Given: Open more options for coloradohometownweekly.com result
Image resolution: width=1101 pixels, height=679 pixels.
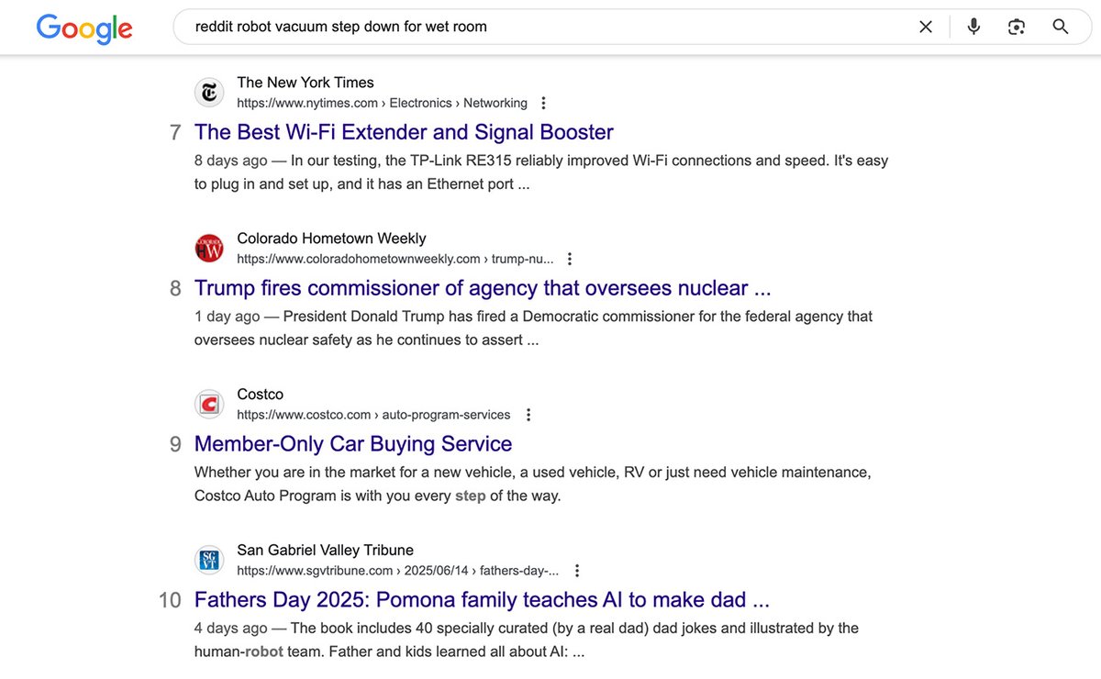Looking at the screenshot, I should coord(570,259).
